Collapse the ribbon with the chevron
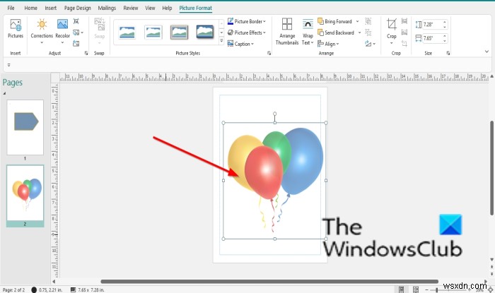This screenshot has height=293, width=495. pyautogui.click(x=487, y=52)
